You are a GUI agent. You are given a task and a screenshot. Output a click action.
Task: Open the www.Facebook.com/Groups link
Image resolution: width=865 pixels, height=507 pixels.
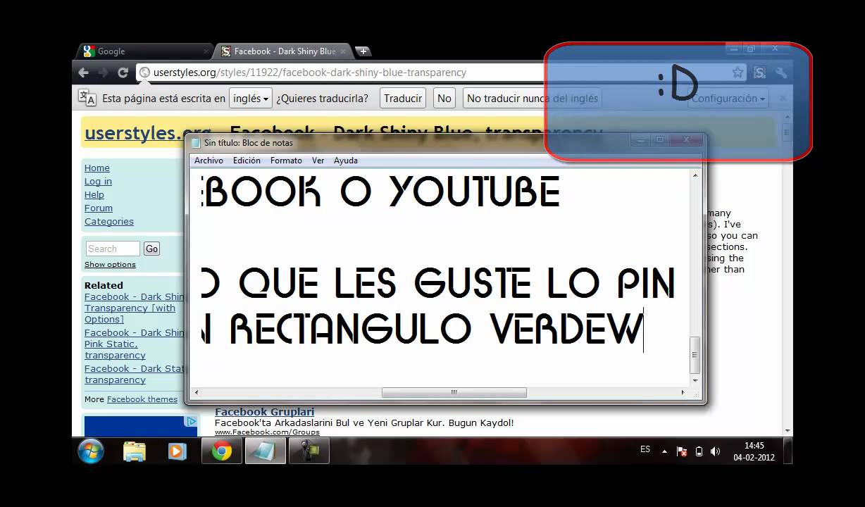pos(267,432)
